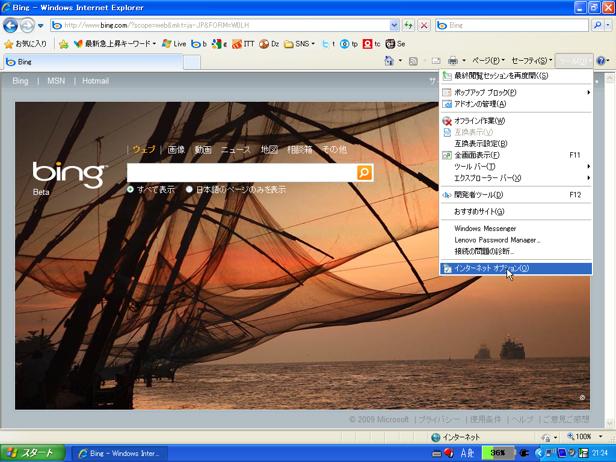Click the 画像 search category link

click(x=176, y=150)
